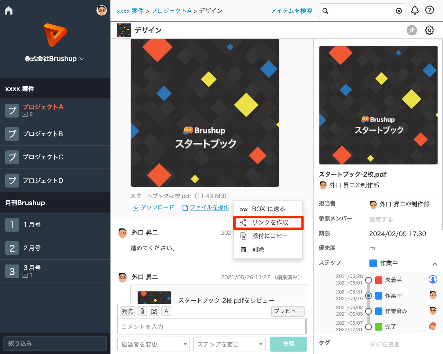The image size is (443, 354).
Task: Choose 添付にコピー from the menu
Action: tap(268, 236)
